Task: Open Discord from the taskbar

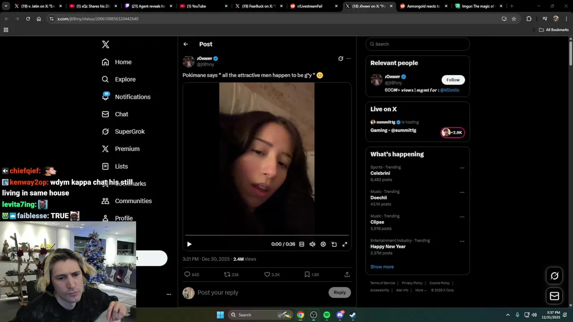Action: pos(340,315)
